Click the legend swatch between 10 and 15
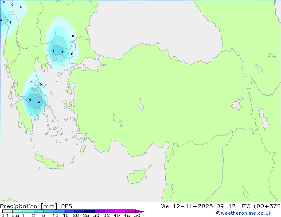 pos(59,211)
